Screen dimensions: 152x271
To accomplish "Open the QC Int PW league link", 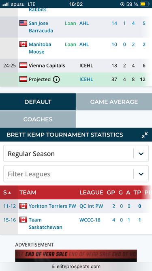I will (91, 206).
